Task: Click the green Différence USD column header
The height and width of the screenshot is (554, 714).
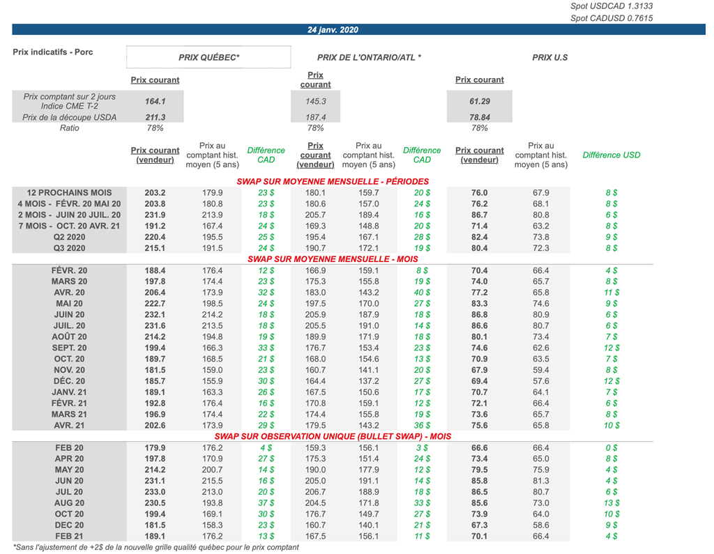Action: click(611, 155)
